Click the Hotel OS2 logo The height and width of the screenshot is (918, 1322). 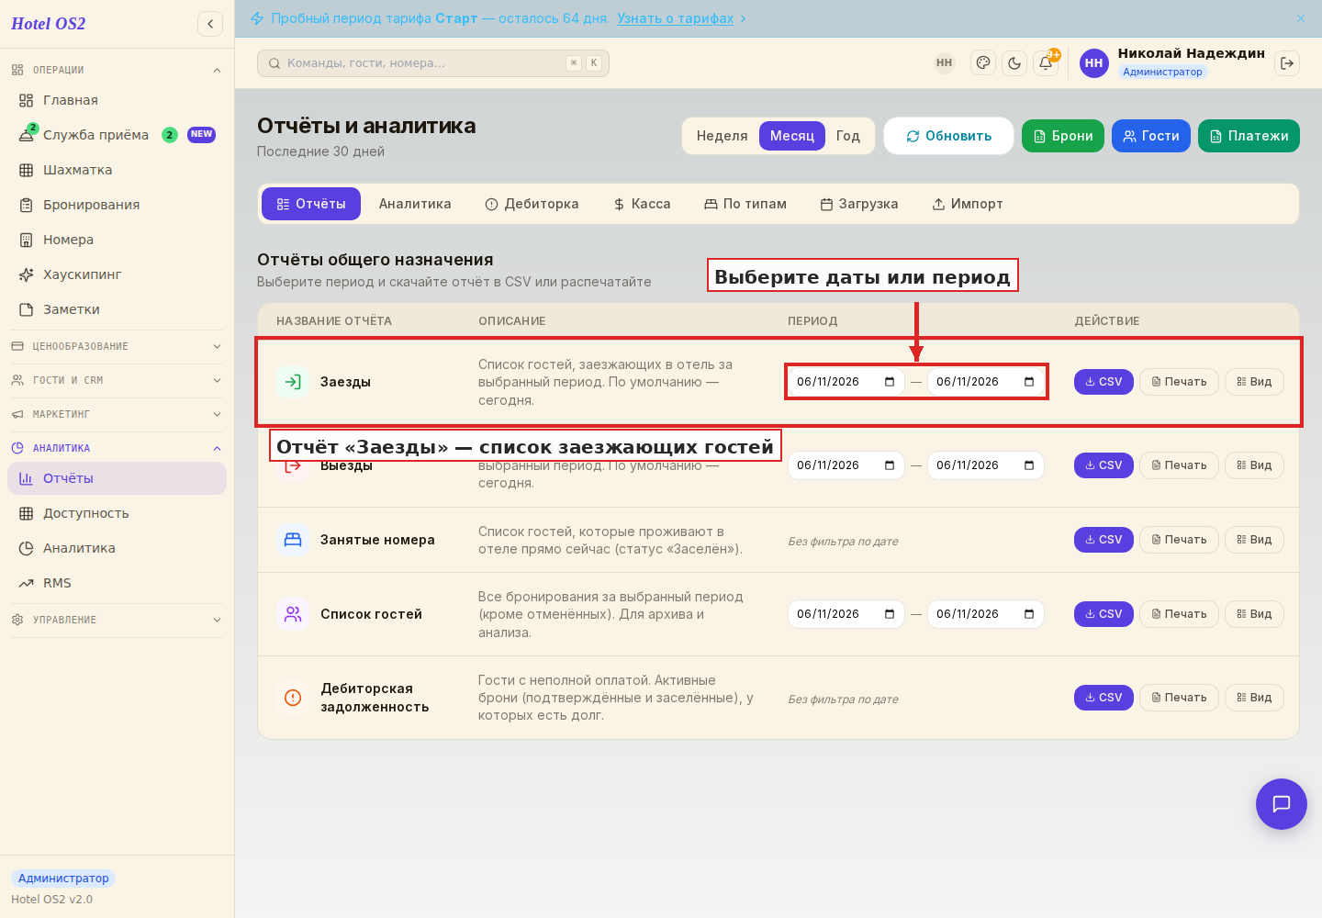click(49, 24)
